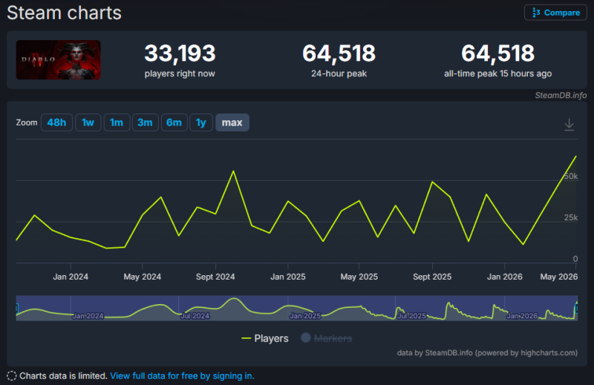Click the Sept 2024 peak on chart line
Viewport: 594px width, 385px height.
coord(233,171)
